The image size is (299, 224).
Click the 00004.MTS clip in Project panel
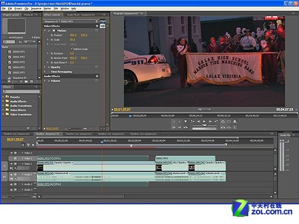19,67
